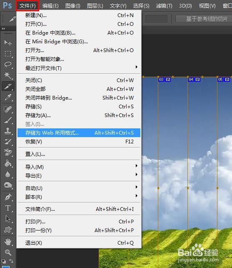Image resolution: width=232 pixels, height=268 pixels.
Task: Swap foreground and background colors
Action: 11,260
